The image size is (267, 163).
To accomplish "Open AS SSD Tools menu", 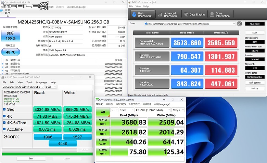I will point(29,82).
